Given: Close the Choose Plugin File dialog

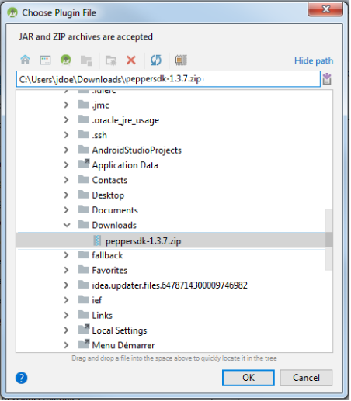Looking at the screenshot, I should coord(325,9).
